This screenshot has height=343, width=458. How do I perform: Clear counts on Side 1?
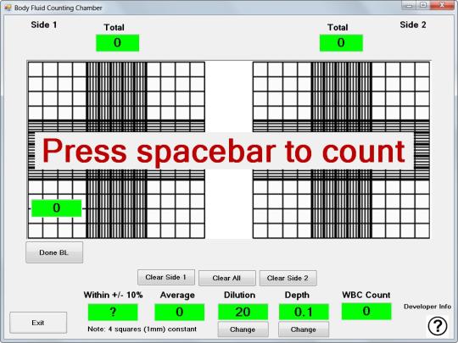pos(166,278)
